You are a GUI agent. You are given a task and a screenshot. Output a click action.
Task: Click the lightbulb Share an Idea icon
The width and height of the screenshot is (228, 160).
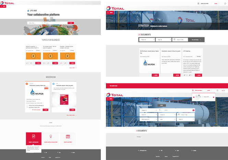[51, 136]
